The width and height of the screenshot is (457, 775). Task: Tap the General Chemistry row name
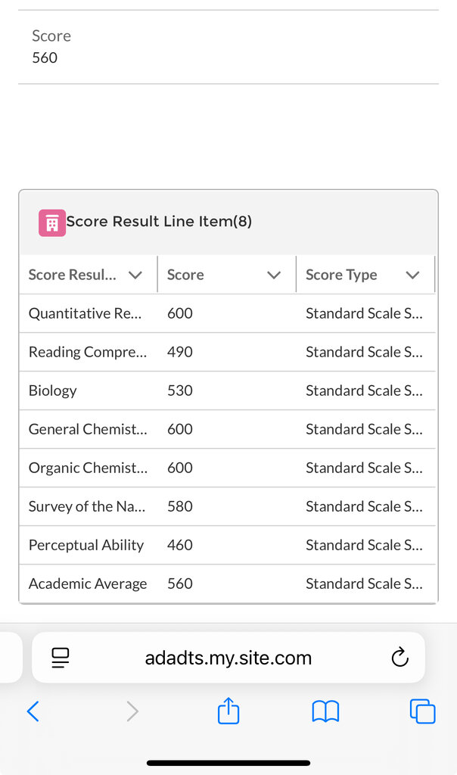click(88, 429)
